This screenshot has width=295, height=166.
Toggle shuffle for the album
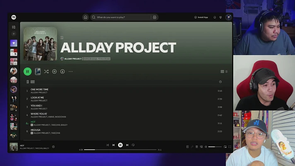pos(46,72)
